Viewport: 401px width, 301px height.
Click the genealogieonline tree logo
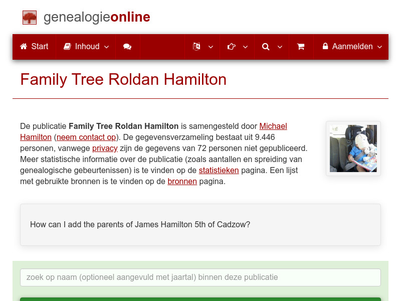click(x=29, y=17)
